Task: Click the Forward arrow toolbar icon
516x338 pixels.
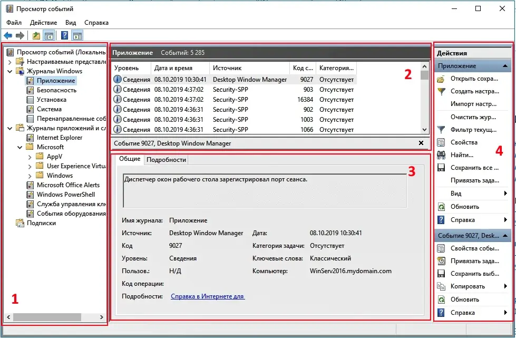Action: (20, 36)
